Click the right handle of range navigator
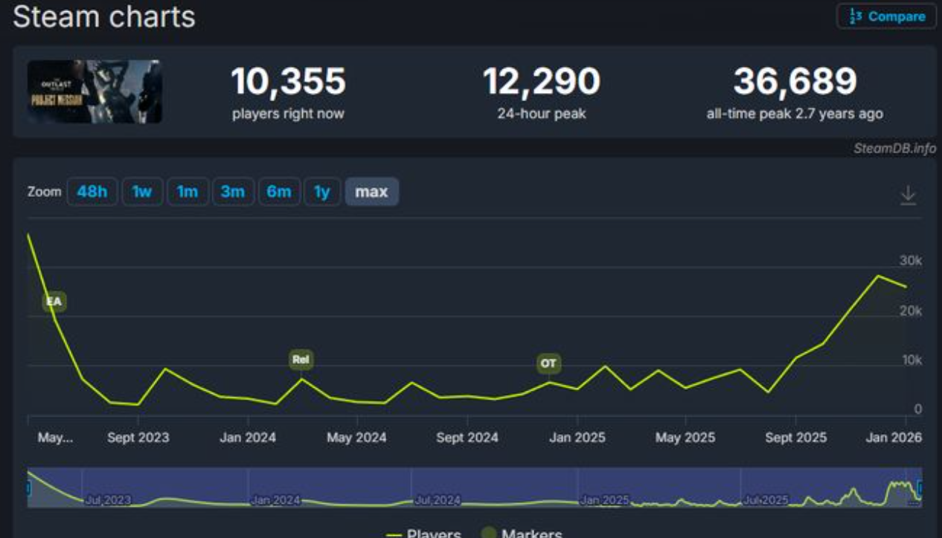 pos(920,488)
